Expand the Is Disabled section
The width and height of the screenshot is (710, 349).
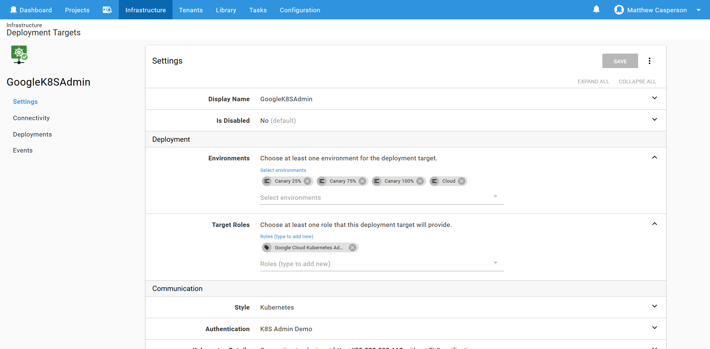[654, 120]
